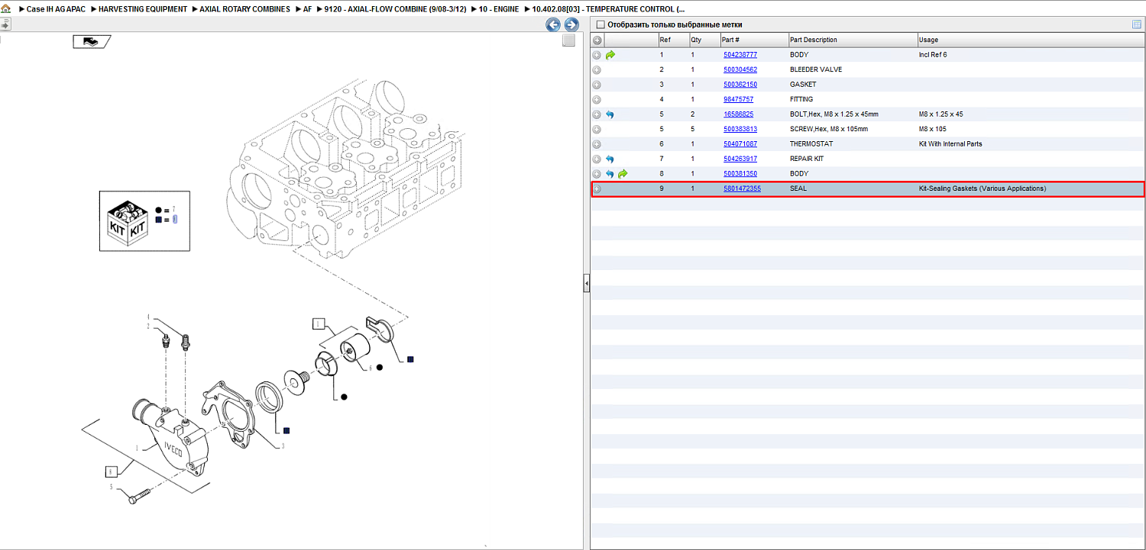The height and width of the screenshot is (550, 1146).
Task: Open part number 500362150 link
Action: (740, 85)
